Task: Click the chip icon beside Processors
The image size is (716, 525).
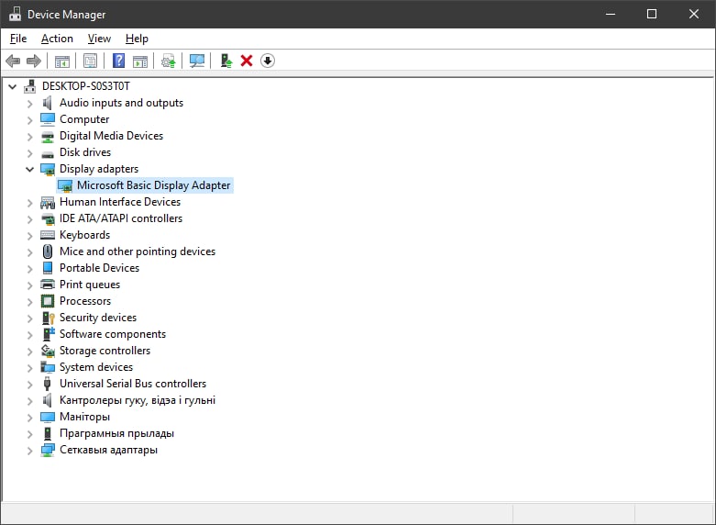Action: pyautogui.click(x=48, y=301)
